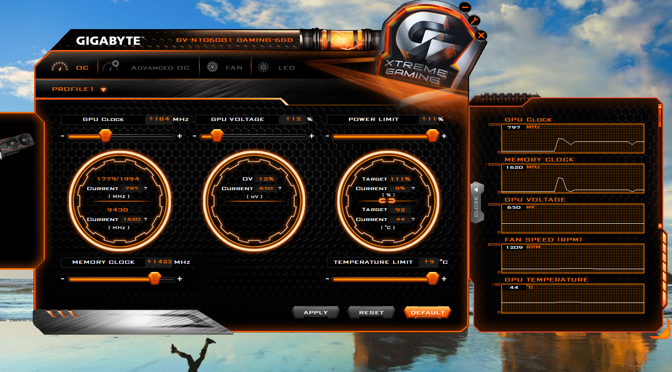Click the Temperature Limit +9 value field
The image size is (672, 372).
[x=429, y=262]
